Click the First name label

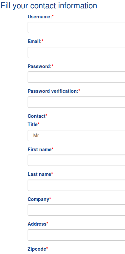coord(40,150)
